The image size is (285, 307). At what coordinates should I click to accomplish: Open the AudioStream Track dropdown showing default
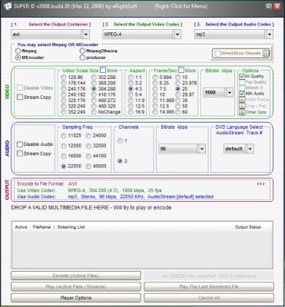pyautogui.click(x=239, y=149)
